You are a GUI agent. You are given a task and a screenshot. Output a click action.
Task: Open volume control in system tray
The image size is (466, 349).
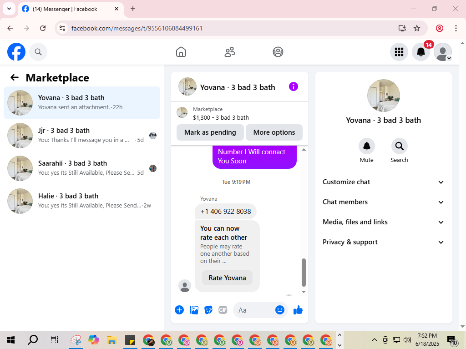[x=407, y=340]
